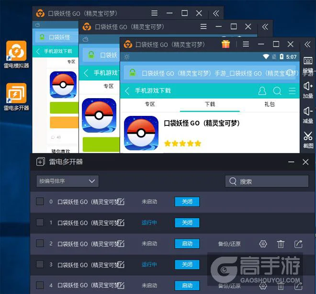Rename instance 0 with its edit pencil icon
Image resolution: width=316 pixels, height=294 pixels.
coord(121,202)
